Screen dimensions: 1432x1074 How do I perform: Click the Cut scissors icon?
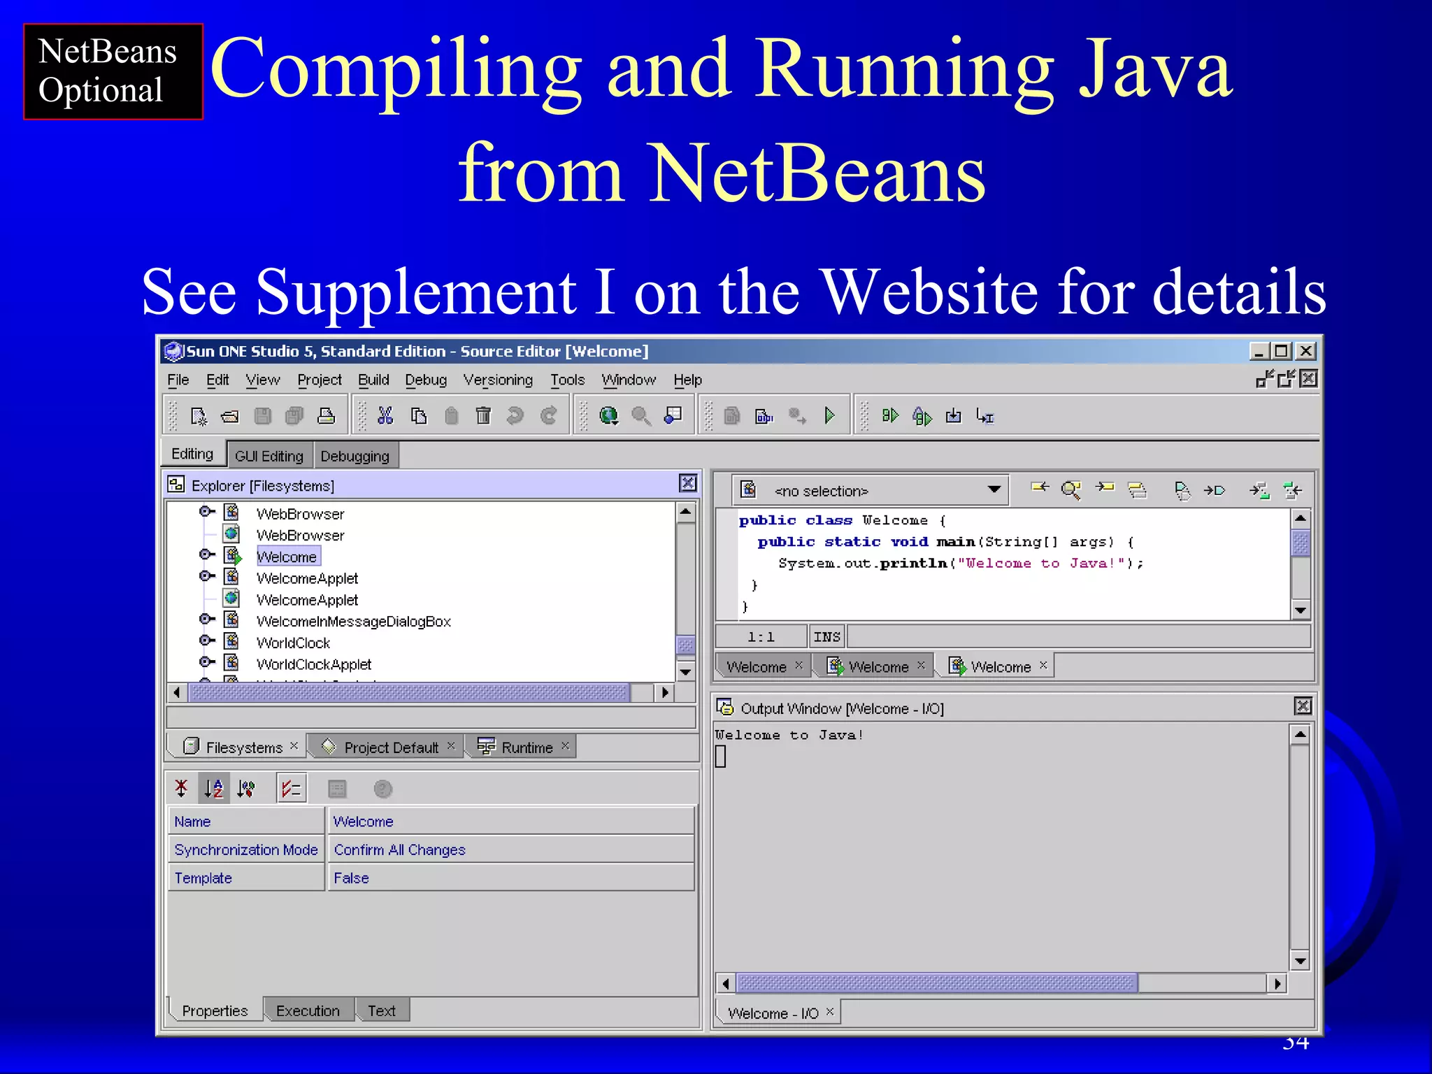click(385, 416)
